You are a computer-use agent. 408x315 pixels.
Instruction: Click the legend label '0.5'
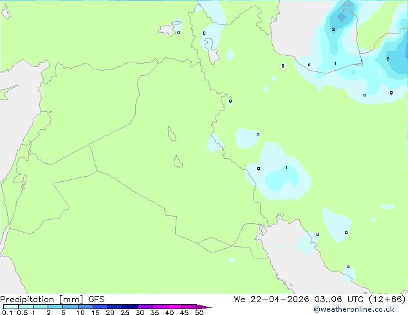(x=23, y=312)
